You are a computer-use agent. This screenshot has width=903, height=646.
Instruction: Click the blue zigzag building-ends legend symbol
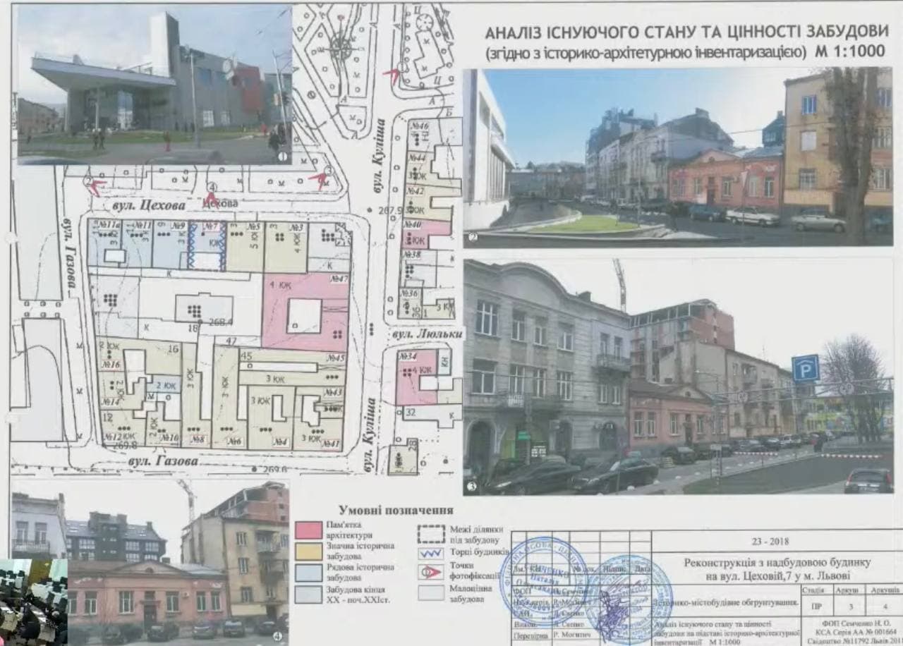coord(431,553)
